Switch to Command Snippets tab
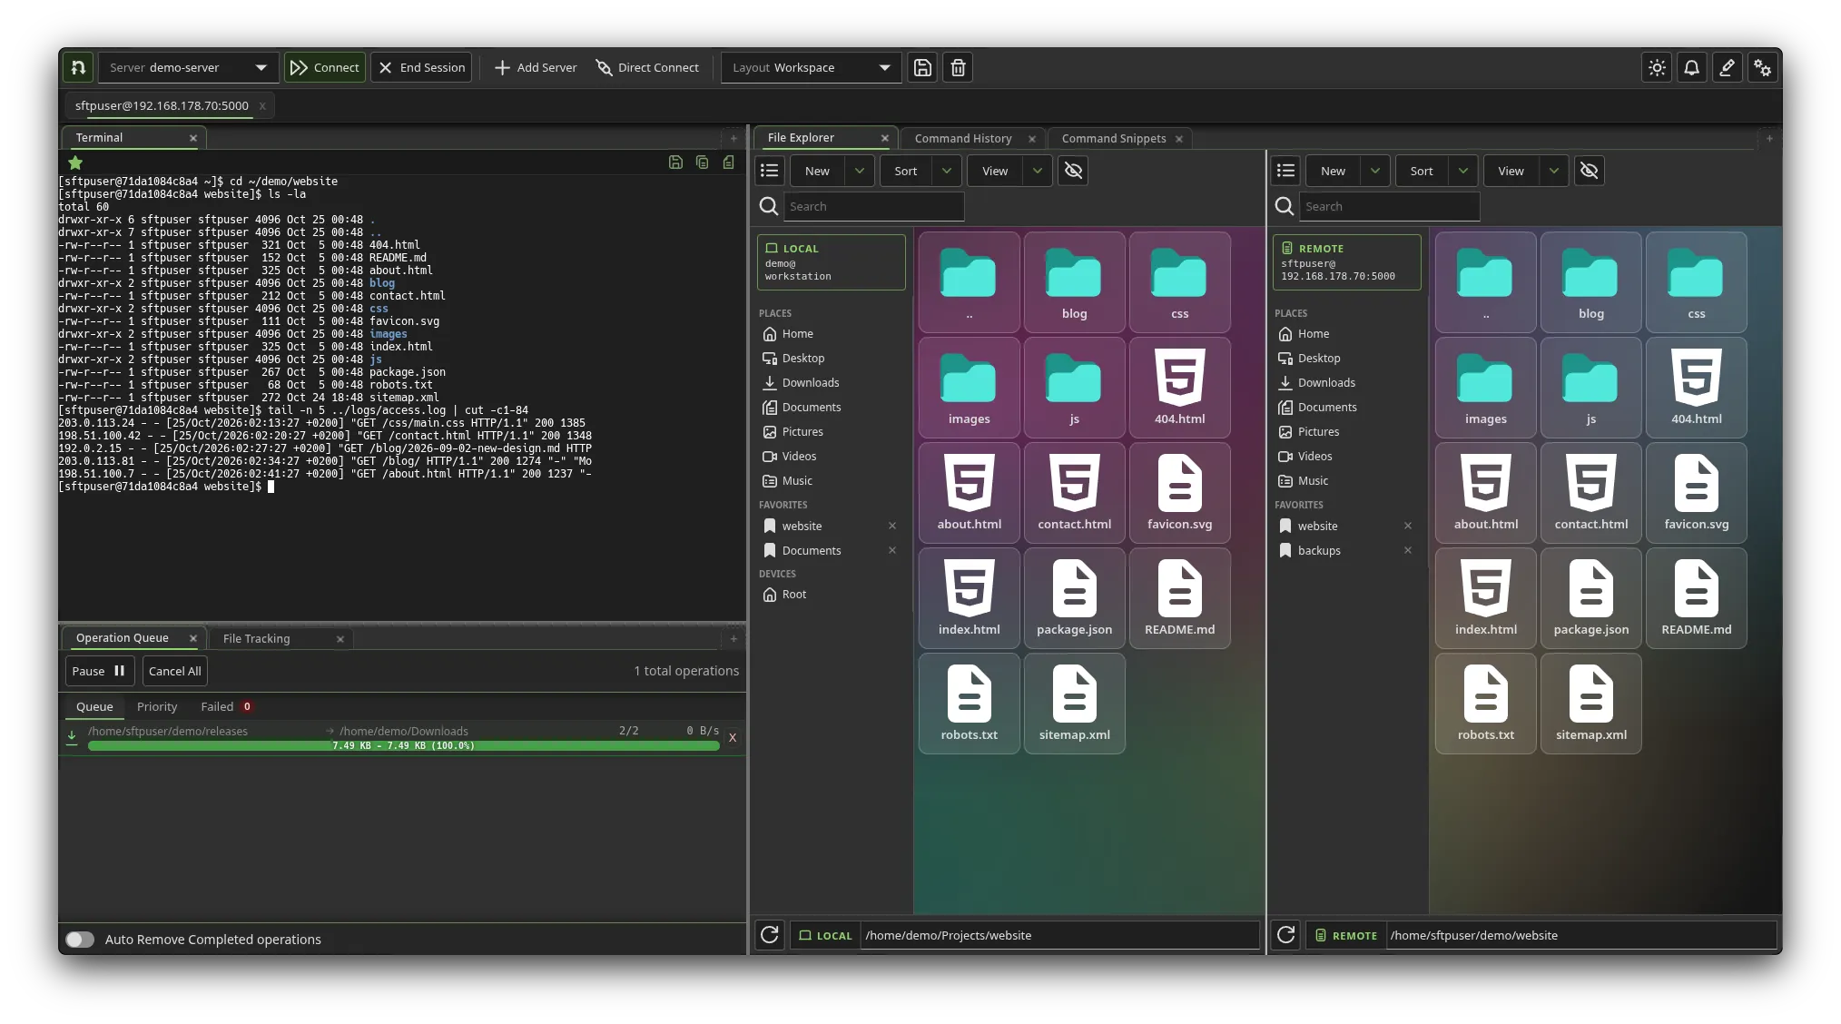This screenshot has width=1841, height=1024. 1114,138
